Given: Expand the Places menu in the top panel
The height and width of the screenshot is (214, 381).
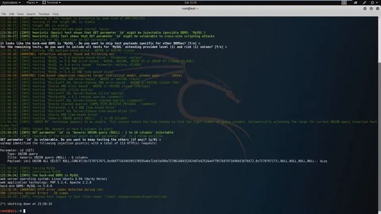Looking at the screenshot, I should pos(32,2).
